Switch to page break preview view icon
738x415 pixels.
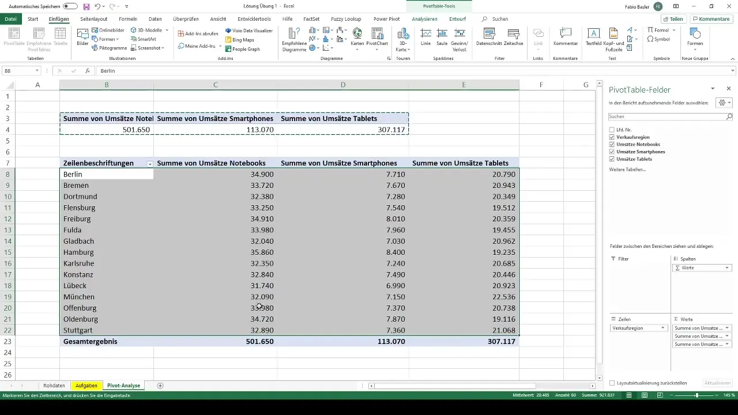660,395
